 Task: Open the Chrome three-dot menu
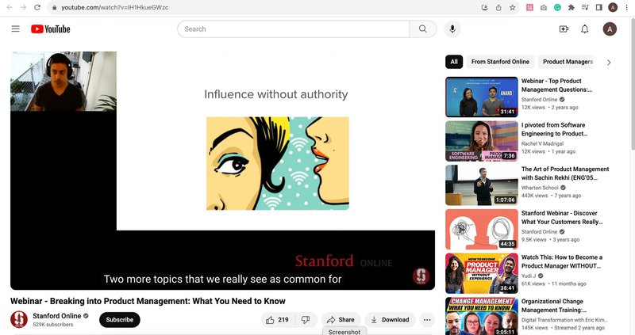click(626, 7)
